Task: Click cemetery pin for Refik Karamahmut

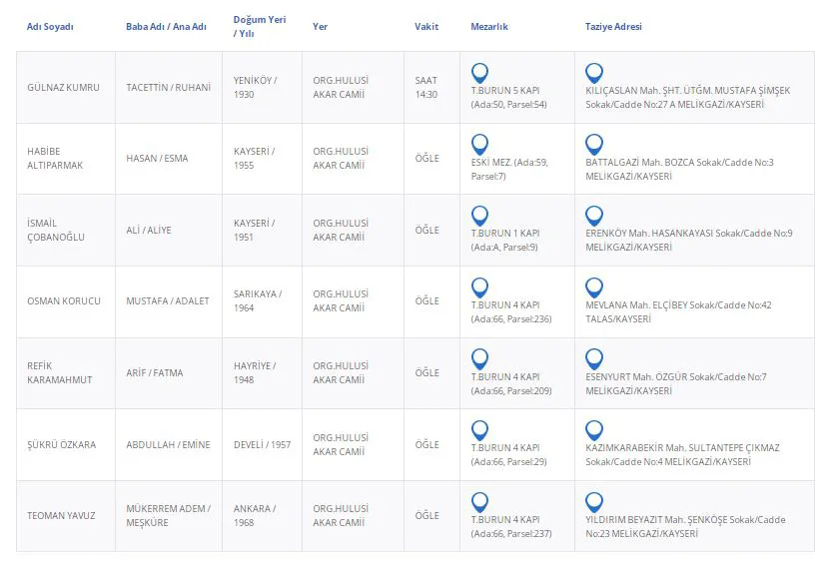Action: click(x=479, y=358)
